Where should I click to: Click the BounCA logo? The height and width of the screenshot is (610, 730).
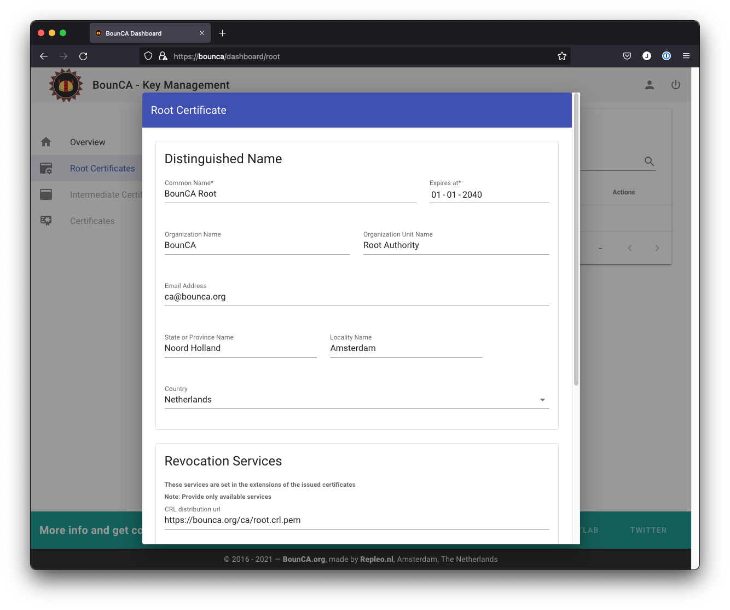pyautogui.click(x=66, y=85)
